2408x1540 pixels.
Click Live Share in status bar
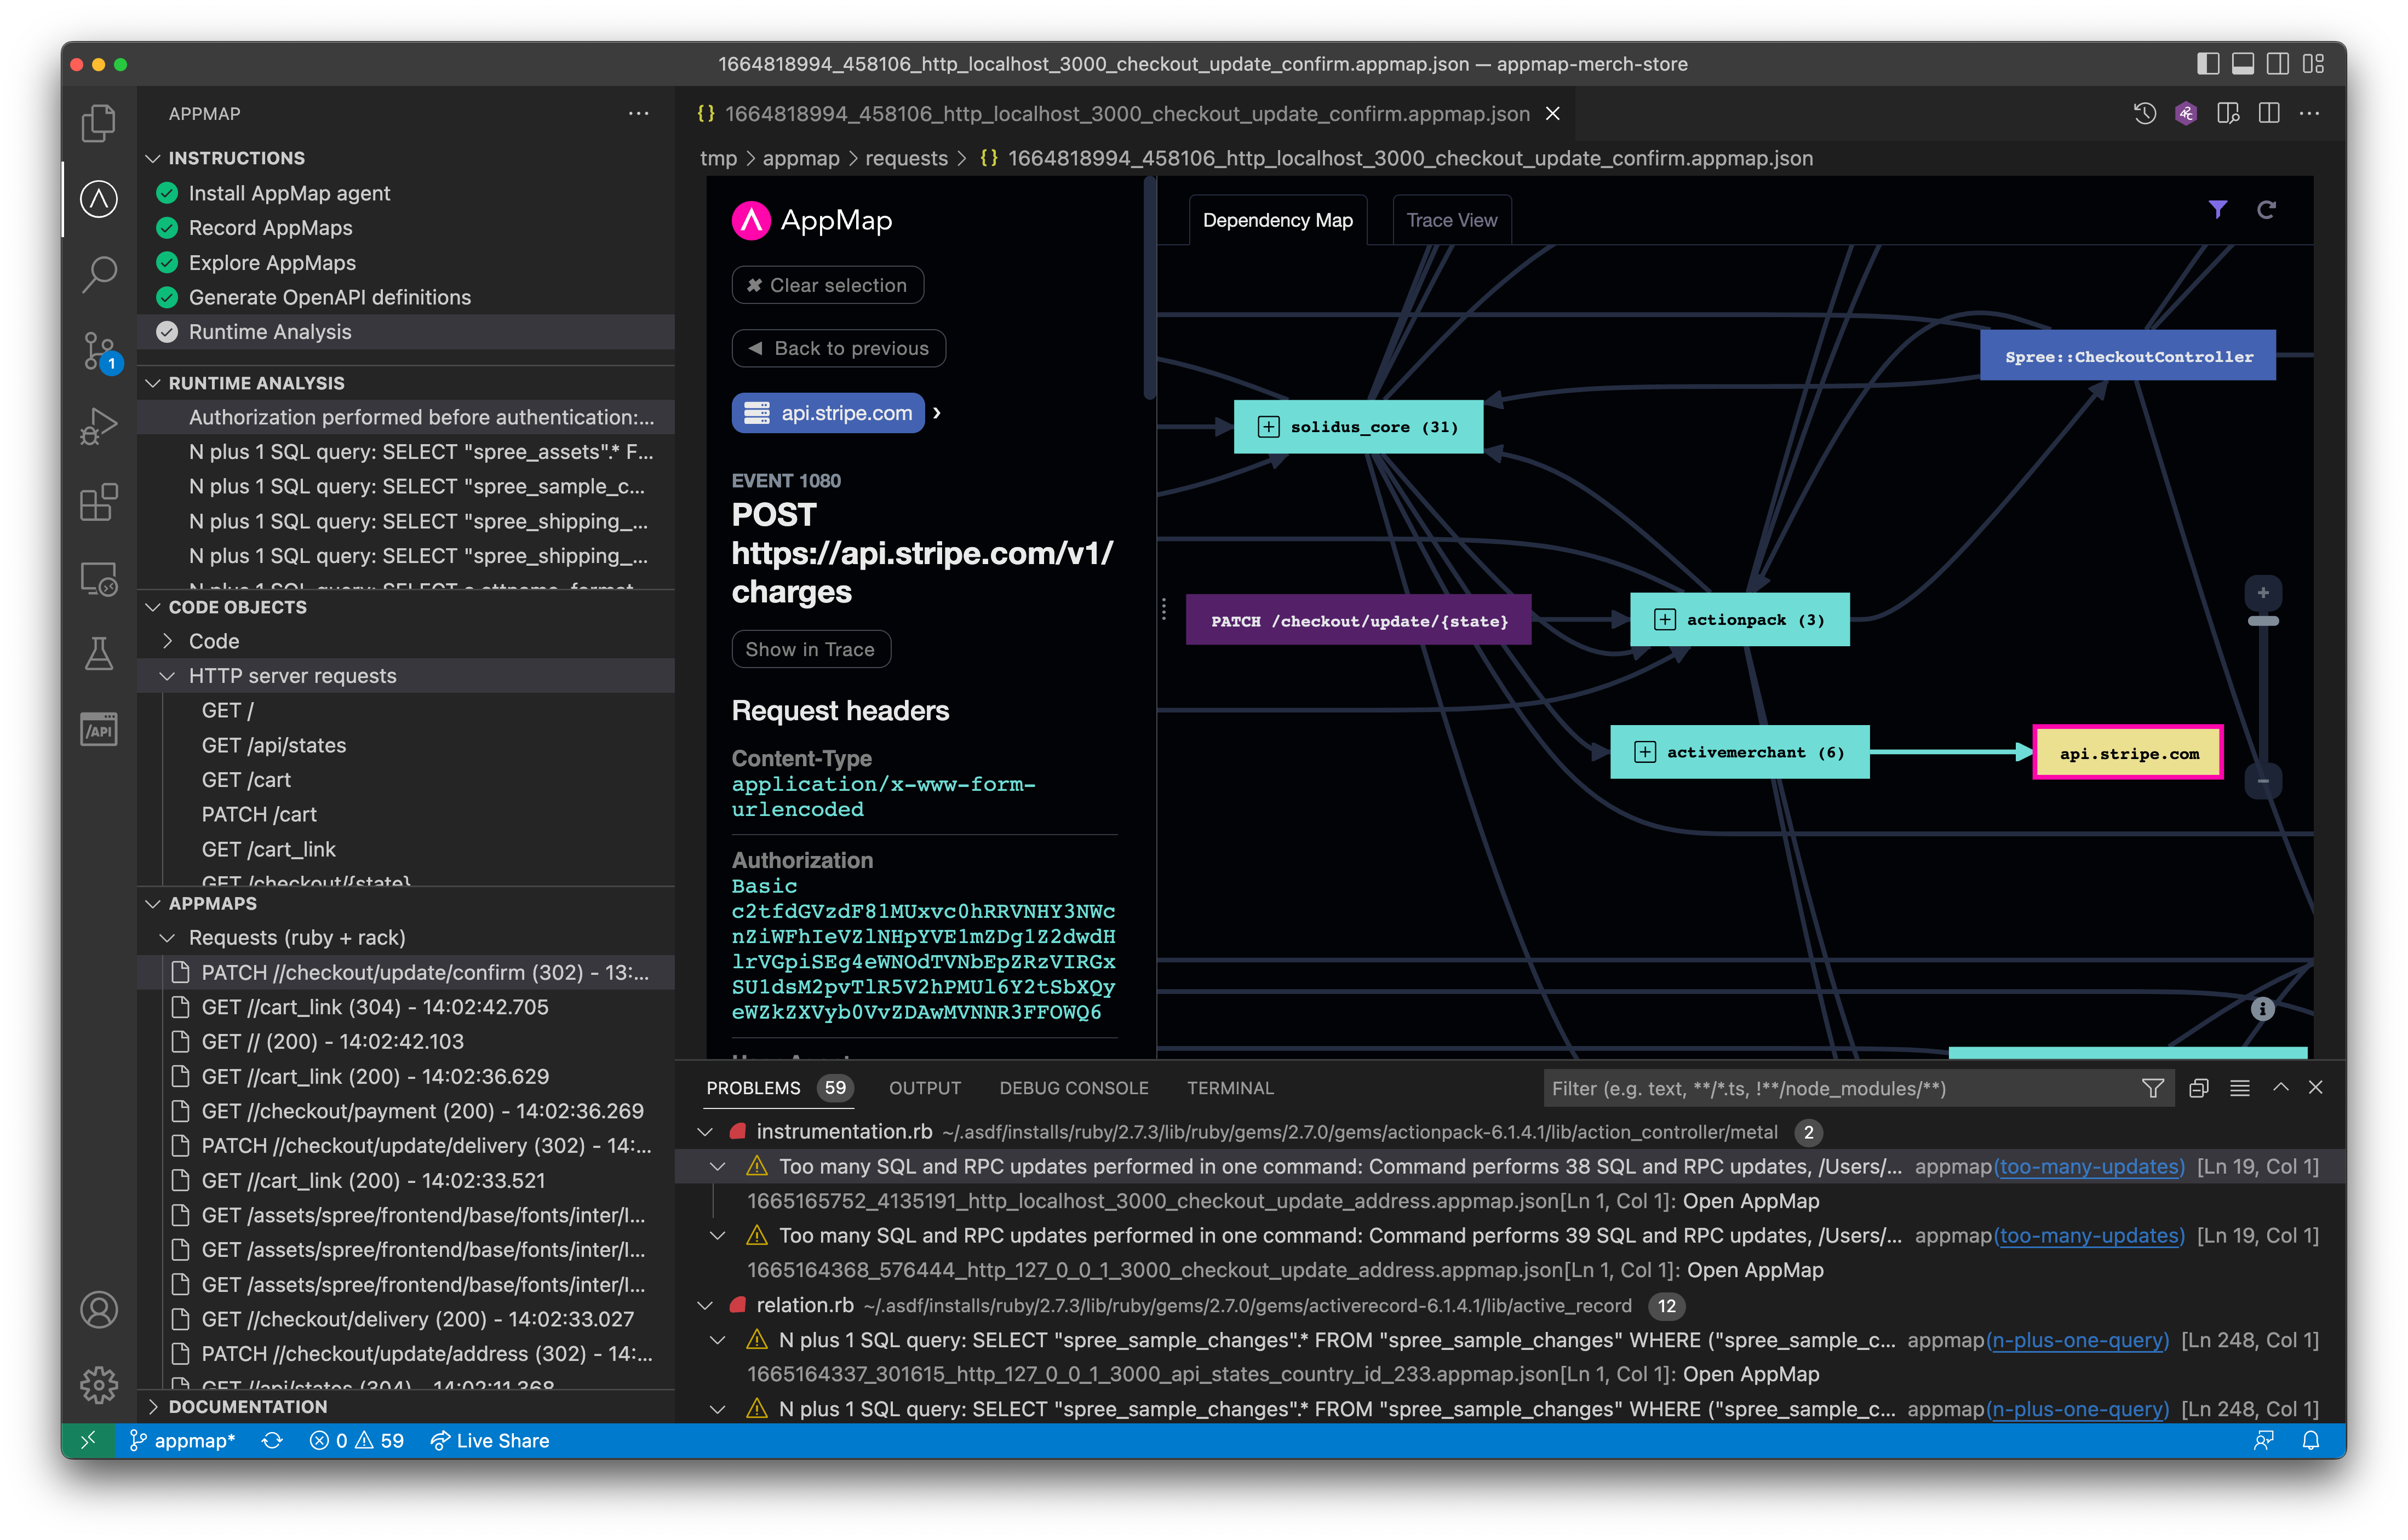490,1440
